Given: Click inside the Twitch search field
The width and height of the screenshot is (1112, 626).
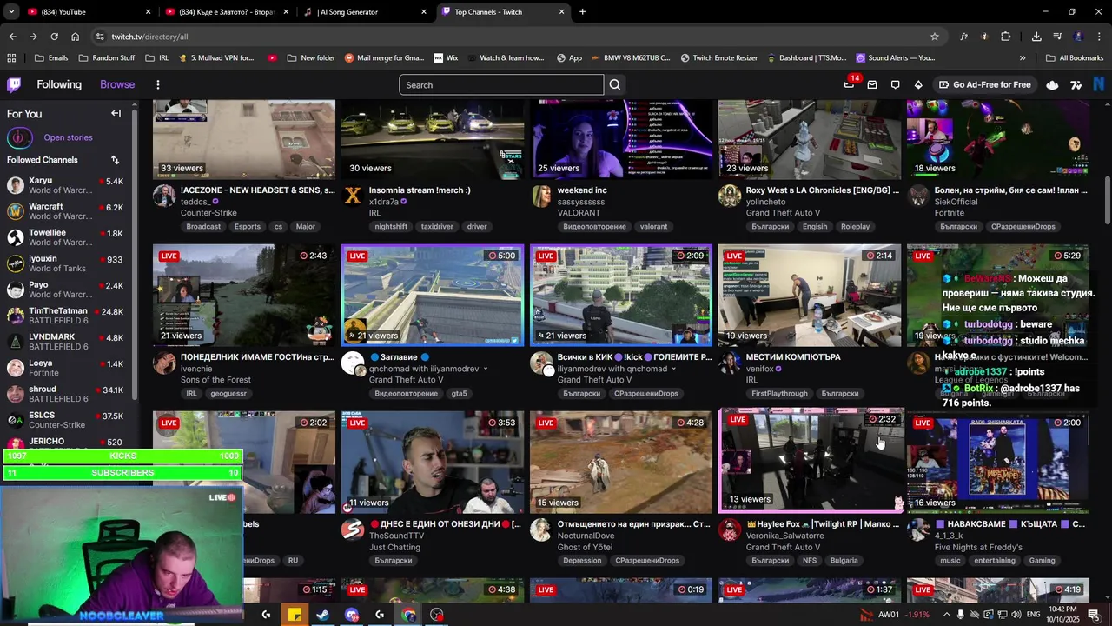Looking at the screenshot, I should click(x=501, y=84).
